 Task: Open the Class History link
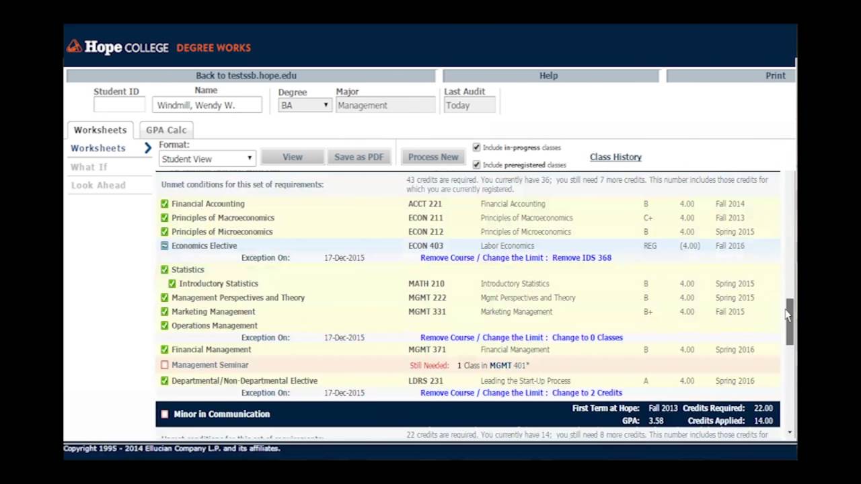615,157
